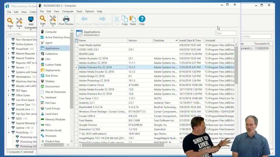Open Files & Directories in sidebar

[56, 92]
